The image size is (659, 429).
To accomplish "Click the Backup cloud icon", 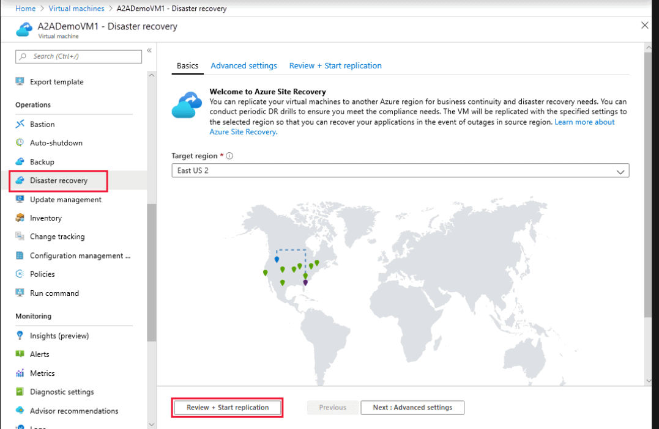I will tap(20, 162).
